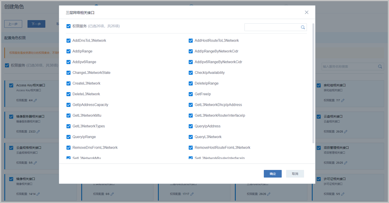The image size is (389, 203).
Task: Uncheck the 权限服务 select-all checkbox in the dialog
Action: (x=69, y=26)
